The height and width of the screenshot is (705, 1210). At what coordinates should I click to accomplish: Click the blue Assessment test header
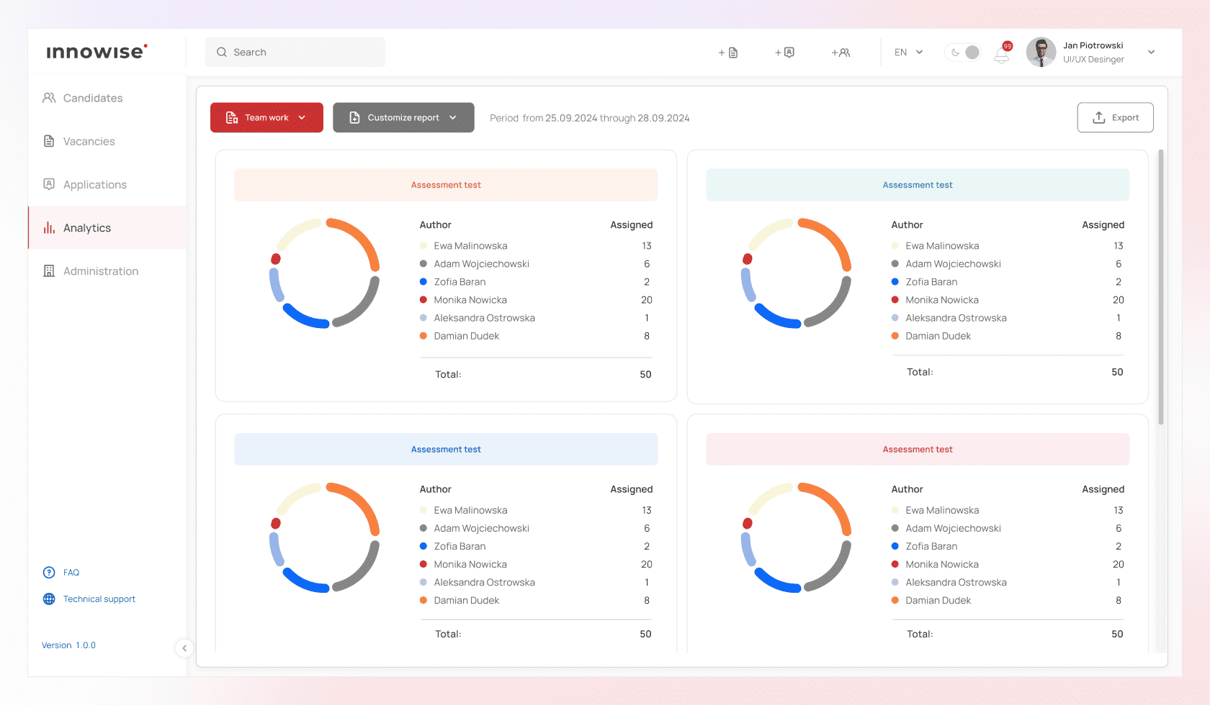click(x=446, y=450)
